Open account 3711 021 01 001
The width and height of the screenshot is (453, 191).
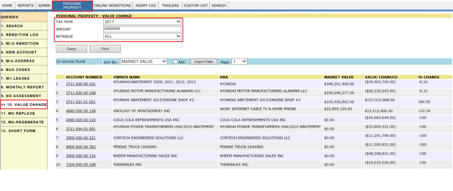click(81, 102)
